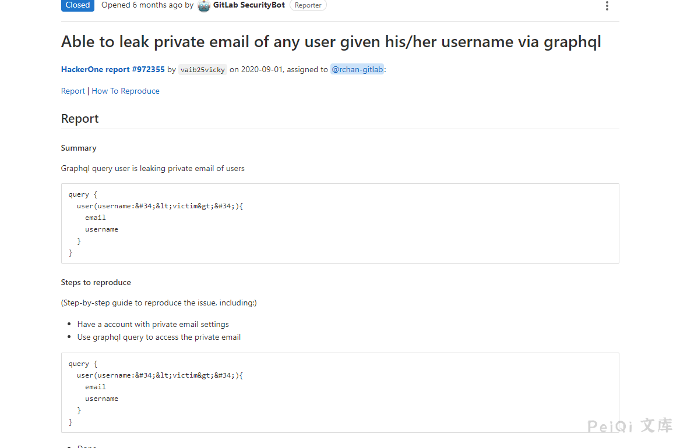Open the vertical ellipsis options menu
This screenshot has height=448, width=680.
pos(607,6)
